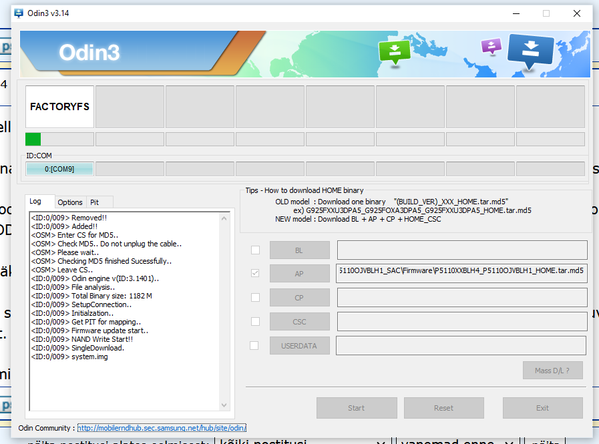Click the purple download icon in banner
This screenshot has width=599, height=444.
[x=491, y=47]
